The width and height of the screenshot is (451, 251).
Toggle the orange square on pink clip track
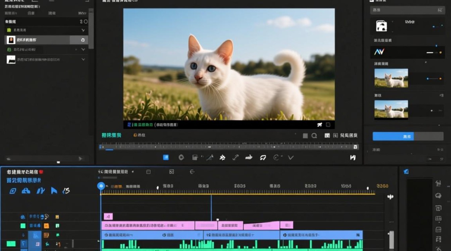point(46,226)
